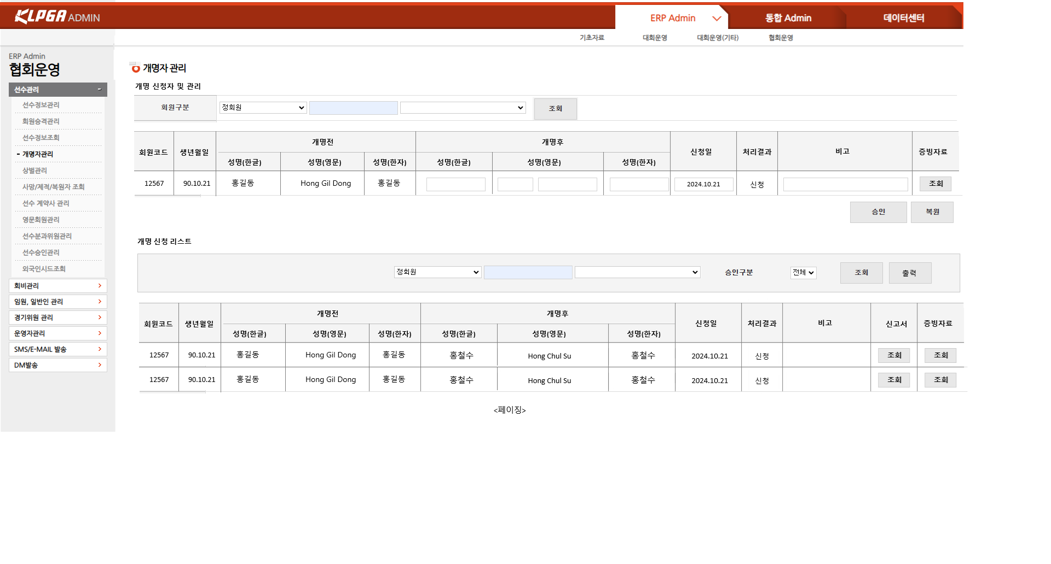This screenshot has width=1051, height=564.
Task: Open the 대회운영(기타) submenu
Action: (718, 38)
